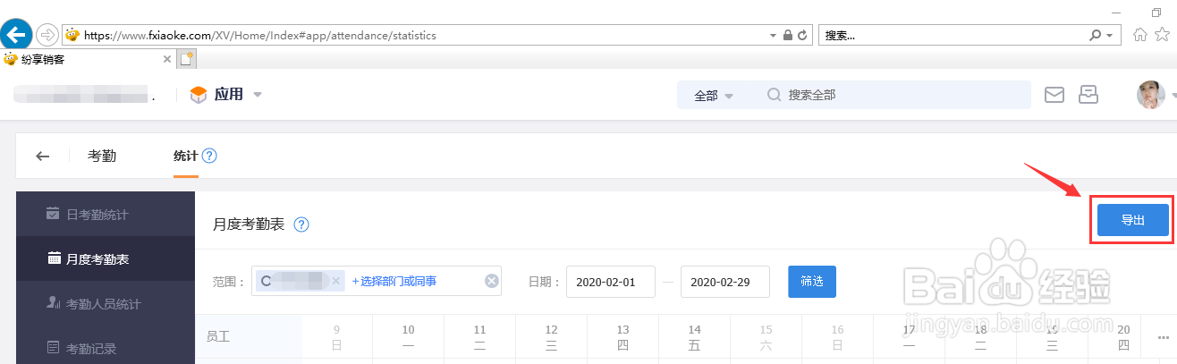Click the start date field 2020-02-01
This screenshot has height=364, width=1177.
(610, 281)
